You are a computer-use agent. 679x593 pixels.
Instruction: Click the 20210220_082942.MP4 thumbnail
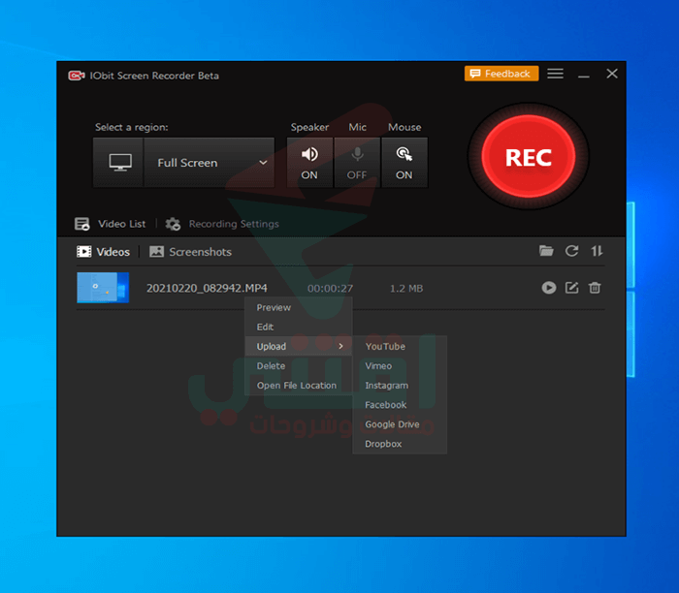(103, 288)
